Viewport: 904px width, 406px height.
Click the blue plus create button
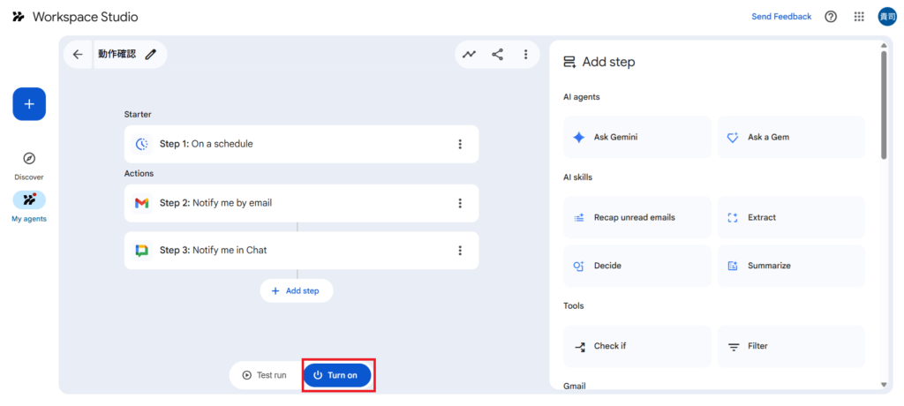point(29,104)
